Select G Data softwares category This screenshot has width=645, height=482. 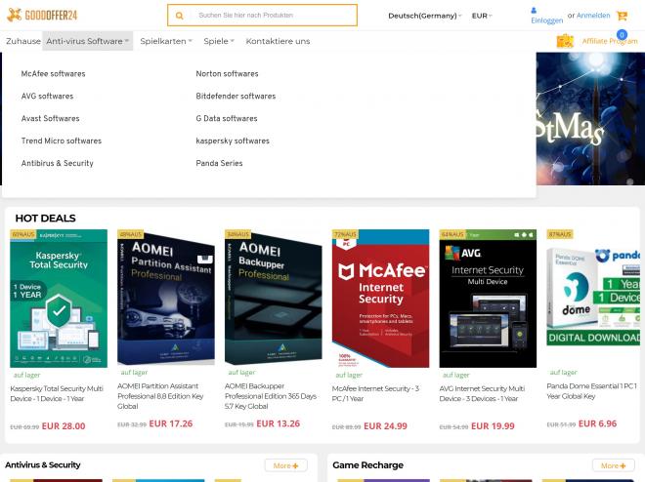pos(227,119)
